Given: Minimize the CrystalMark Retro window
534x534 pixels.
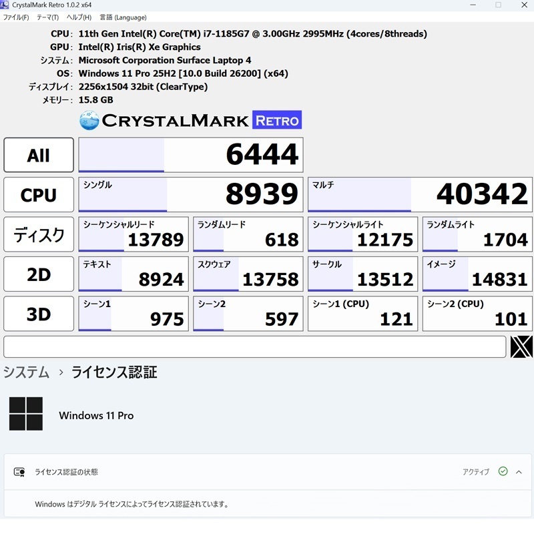Looking at the screenshot, I should pos(473,5).
